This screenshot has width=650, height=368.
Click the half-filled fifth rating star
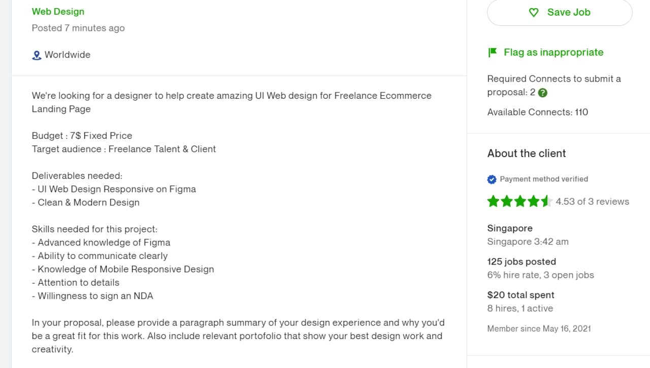tap(546, 201)
